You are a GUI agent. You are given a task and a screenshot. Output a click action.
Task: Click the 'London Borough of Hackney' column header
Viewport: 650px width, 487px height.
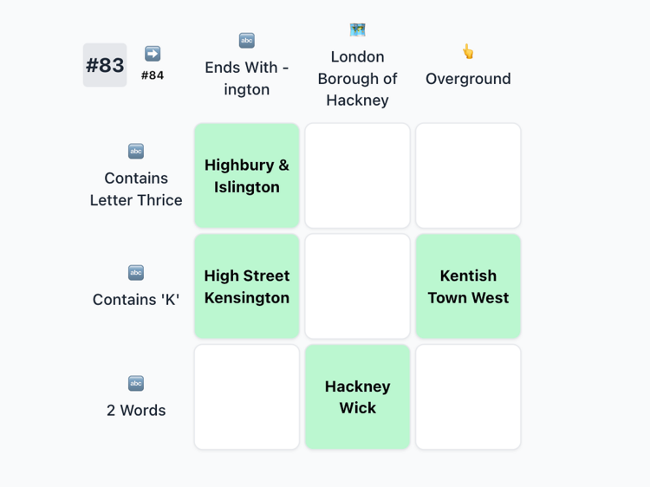pos(357,79)
